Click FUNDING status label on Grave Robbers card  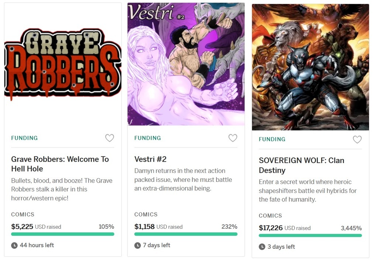click(24, 138)
